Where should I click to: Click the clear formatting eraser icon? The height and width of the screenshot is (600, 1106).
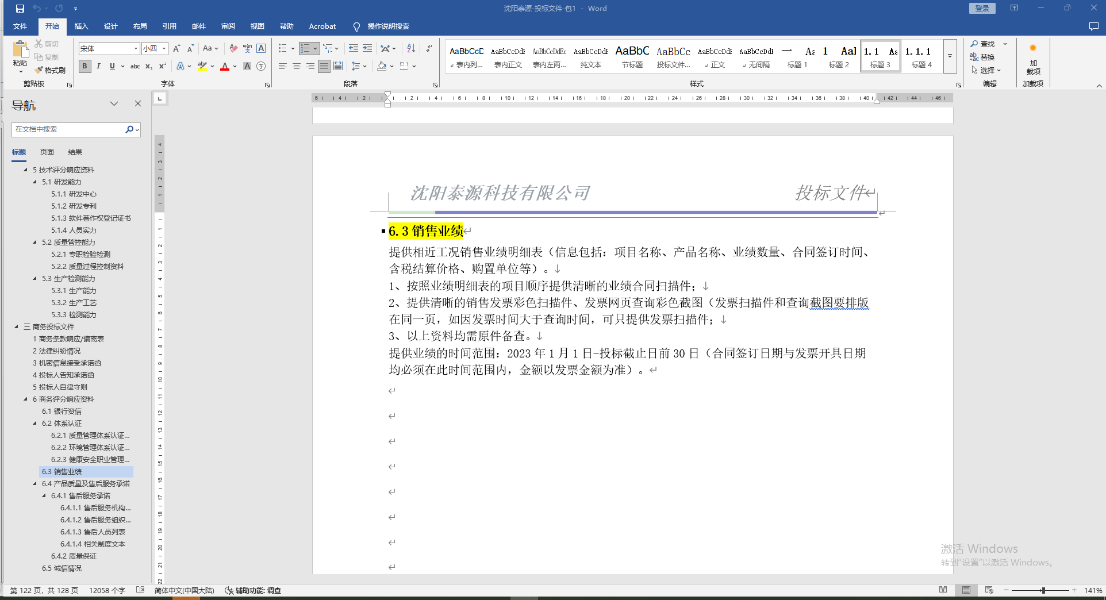(233, 48)
